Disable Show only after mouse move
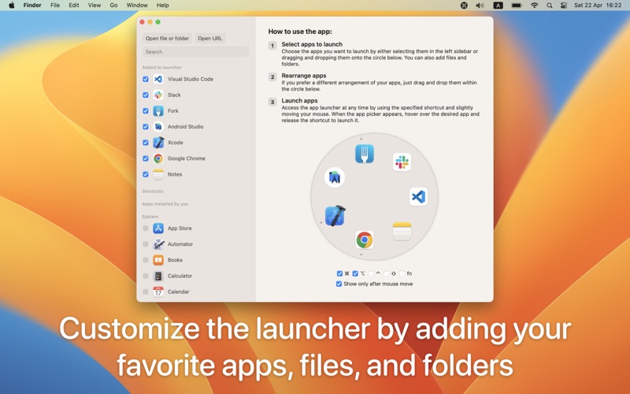The height and width of the screenshot is (394, 630). tap(339, 284)
